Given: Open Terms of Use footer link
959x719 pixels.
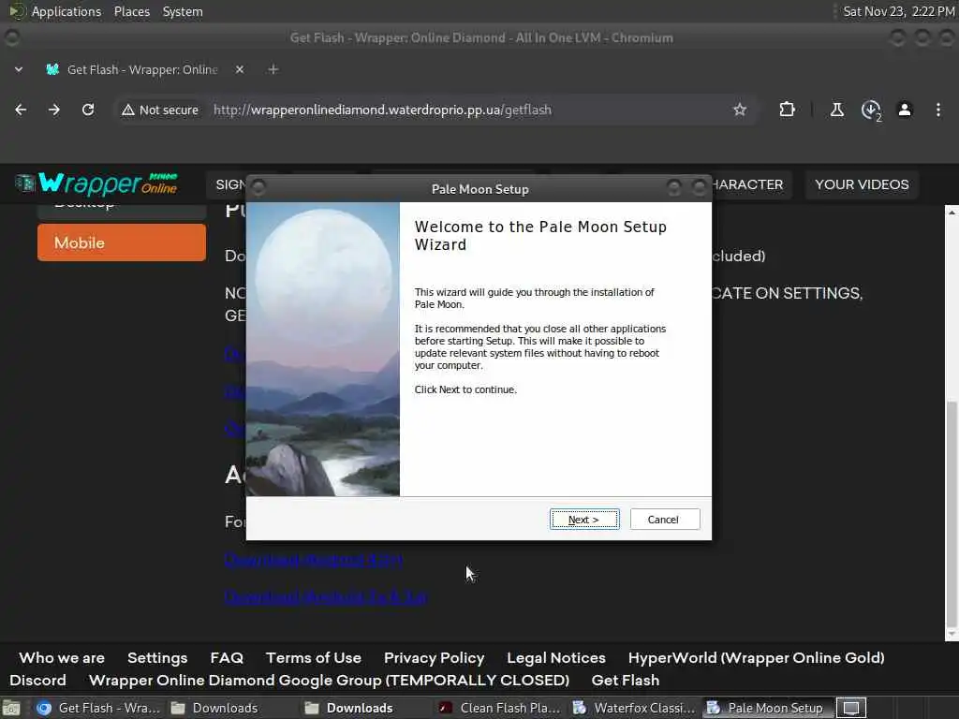Looking at the screenshot, I should [313, 658].
